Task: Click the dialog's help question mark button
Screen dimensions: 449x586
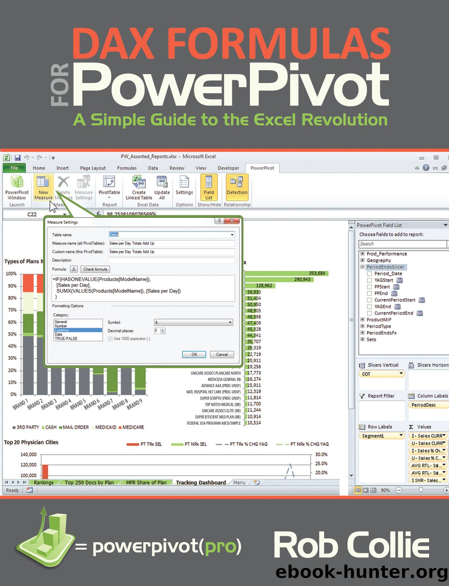Action: point(219,221)
